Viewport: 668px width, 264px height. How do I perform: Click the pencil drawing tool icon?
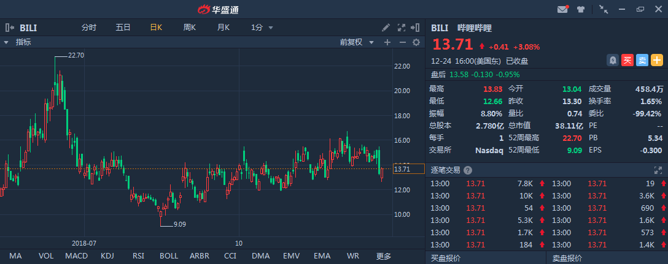[x=386, y=28]
